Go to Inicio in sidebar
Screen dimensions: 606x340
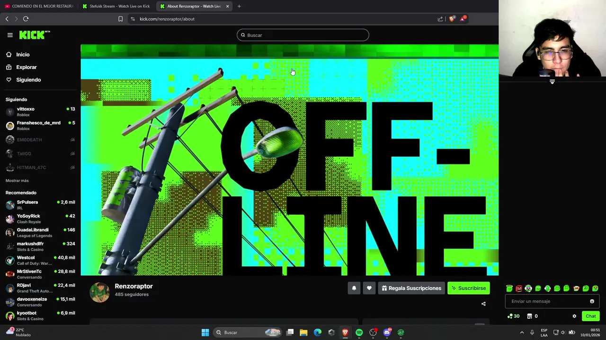click(23, 54)
